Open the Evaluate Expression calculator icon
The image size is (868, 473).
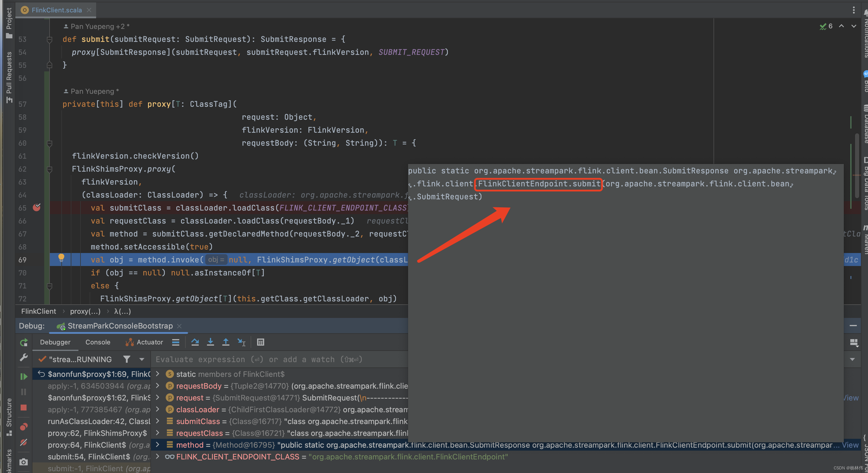coord(260,342)
